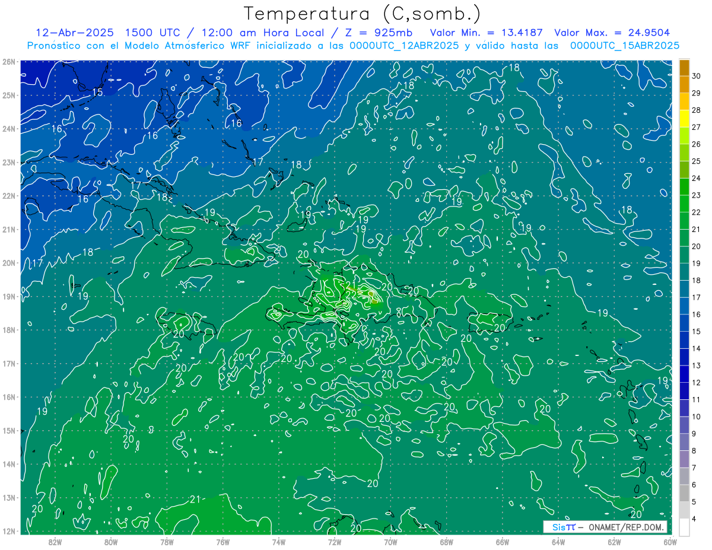Click the '16N' latitude axis label
The height and width of the screenshot is (550, 712).
tap(8, 397)
